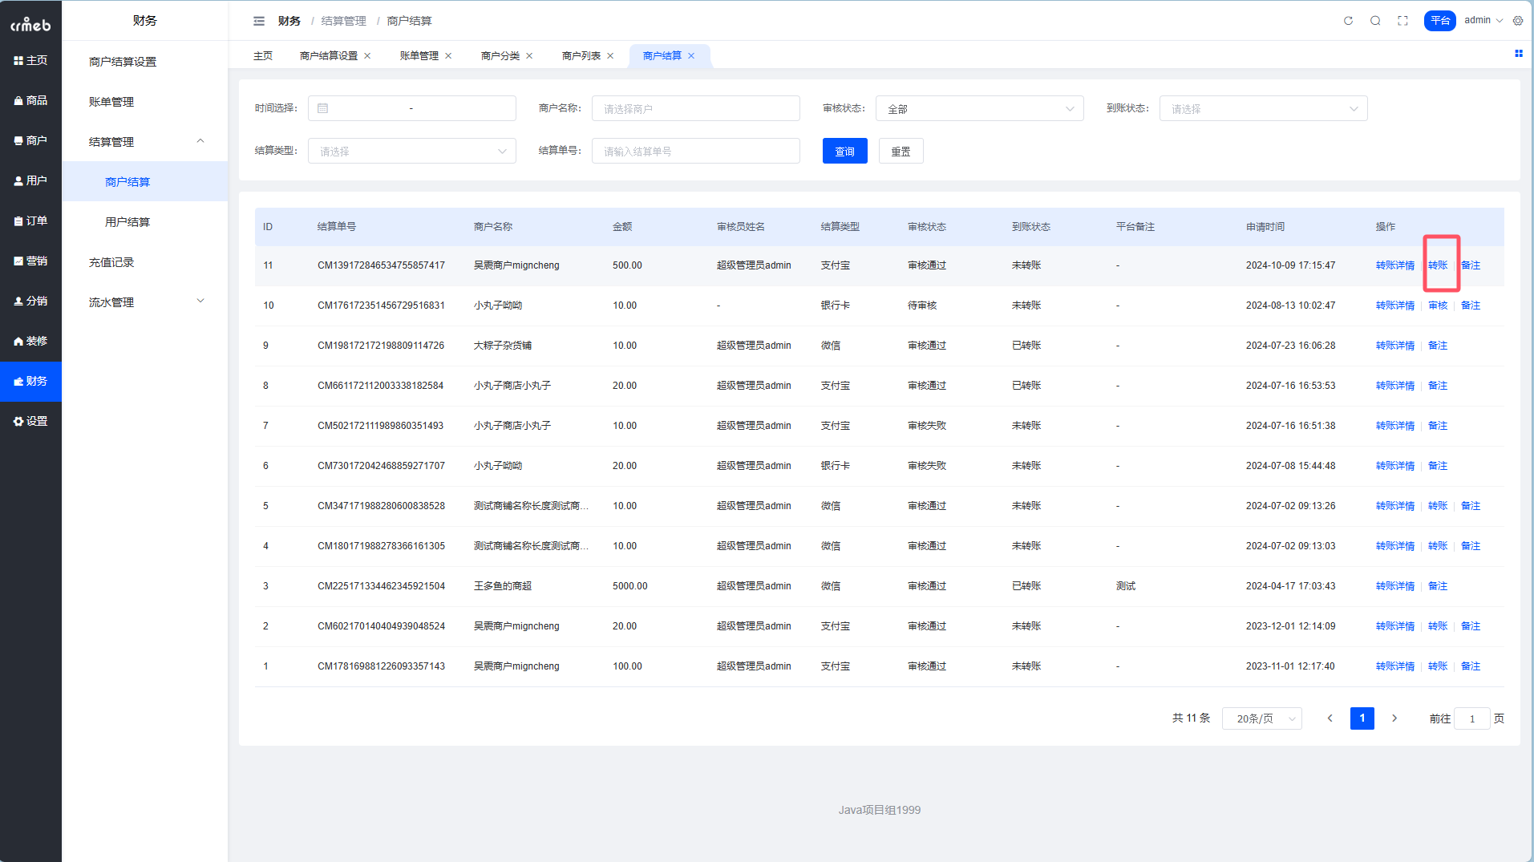
Task: Open the 结算类型 select box
Action: pyautogui.click(x=411, y=152)
